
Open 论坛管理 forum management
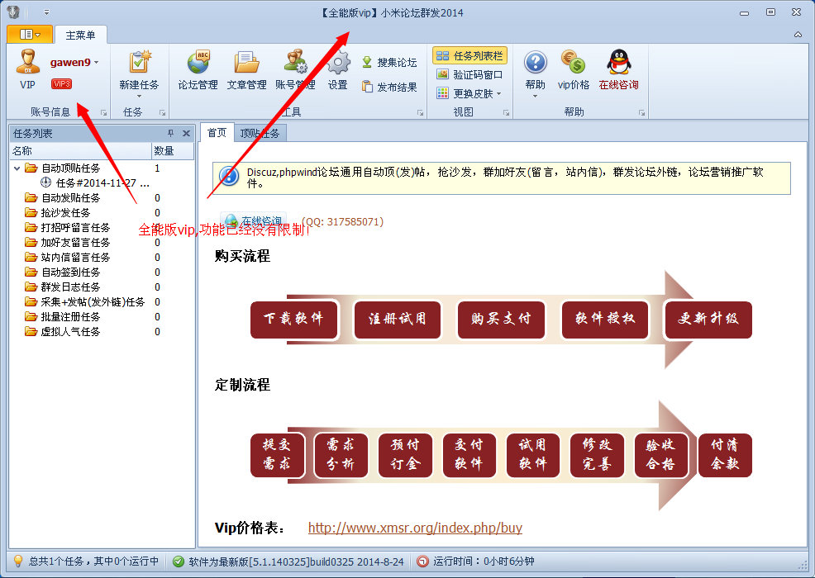point(198,71)
